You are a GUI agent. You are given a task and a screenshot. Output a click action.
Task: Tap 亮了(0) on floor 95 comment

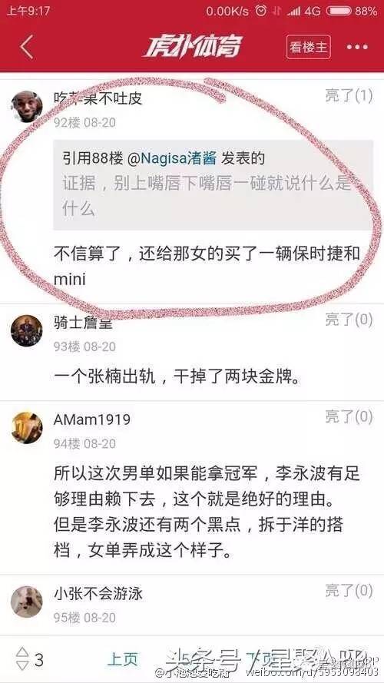click(x=349, y=591)
